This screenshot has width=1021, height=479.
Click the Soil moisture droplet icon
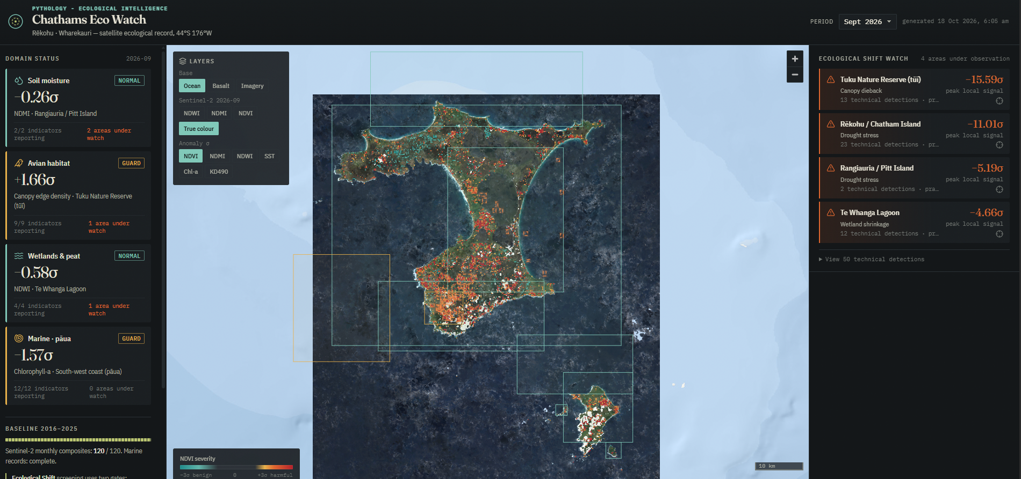click(x=19, y=80)
